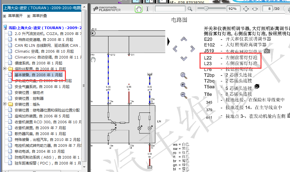This screenshot has height=172, width=290.
Task: Click the tree panel scroll-up arrow
Action: (84, 7)
